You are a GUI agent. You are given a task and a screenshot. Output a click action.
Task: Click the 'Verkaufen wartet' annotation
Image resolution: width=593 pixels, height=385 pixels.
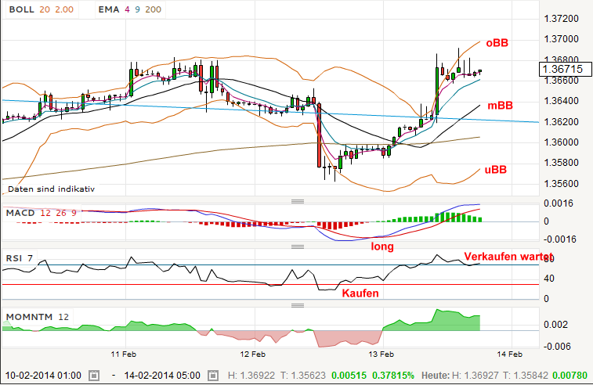pos(508,257)
